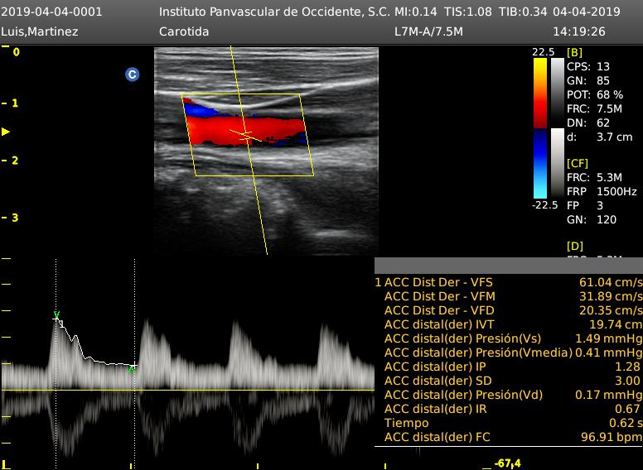This screenshot has height=470, width=643.
Task: Click the green peak systolic caliper marker
Action: (56, 315)
